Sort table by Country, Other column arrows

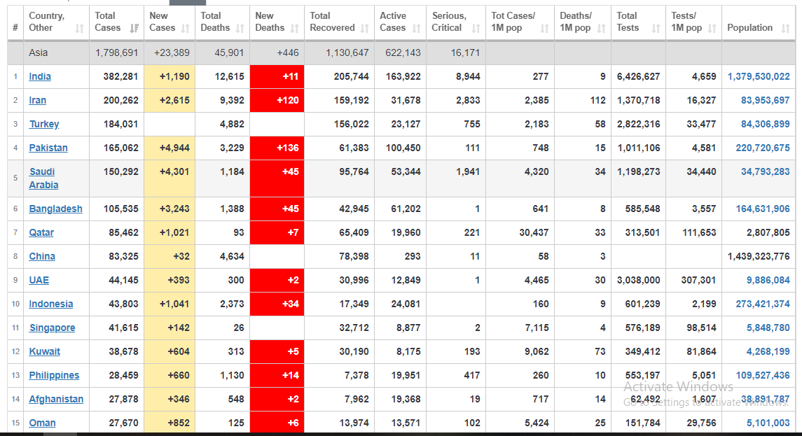pyautogui.click(x=79, y=29)
